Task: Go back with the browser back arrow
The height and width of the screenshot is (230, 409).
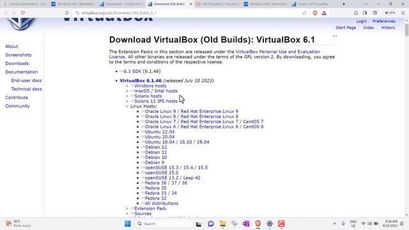Action: (6, 13)
